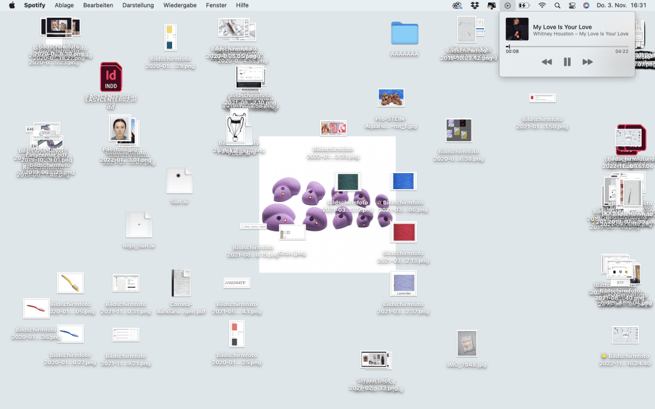
Task: Skip to the next track
Action: click(x=587, y=62)
